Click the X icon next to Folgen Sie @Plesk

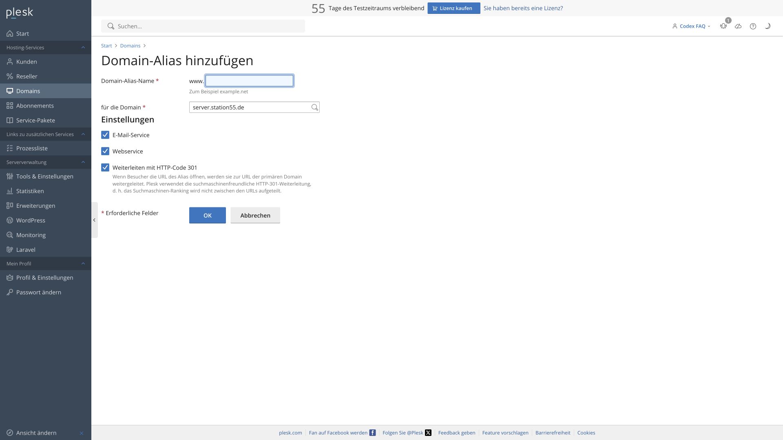click(428, 433)
